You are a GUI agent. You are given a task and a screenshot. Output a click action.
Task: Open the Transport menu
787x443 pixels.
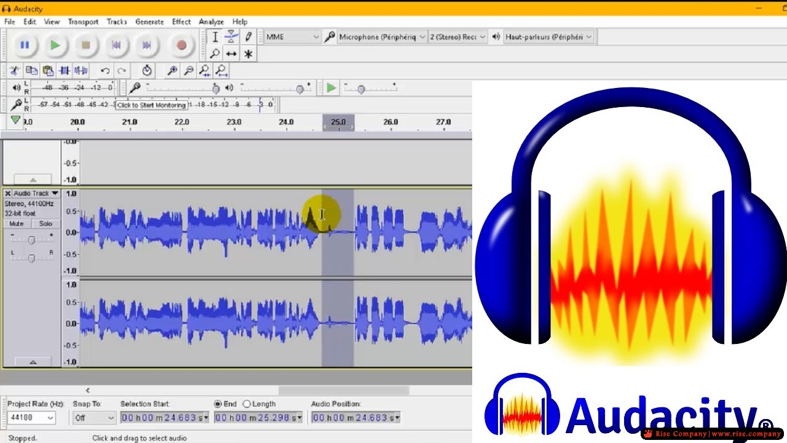point(83,22)
